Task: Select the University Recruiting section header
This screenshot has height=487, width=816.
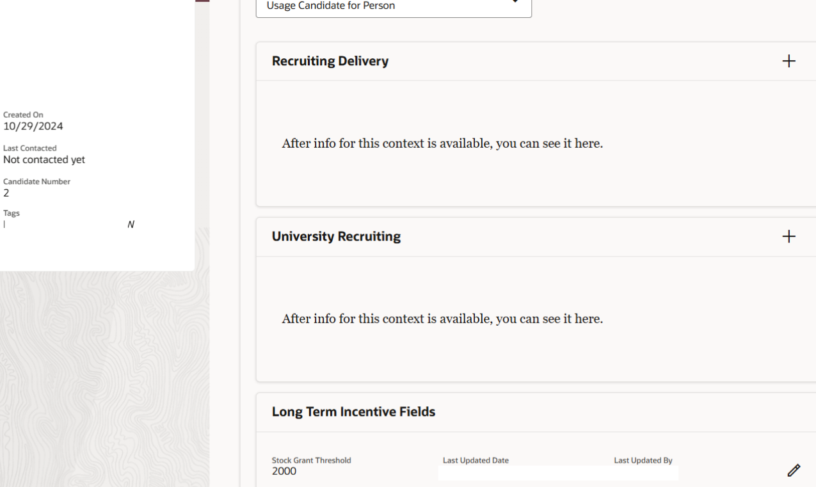Action: pyautogui.click(x=337, y=236)
